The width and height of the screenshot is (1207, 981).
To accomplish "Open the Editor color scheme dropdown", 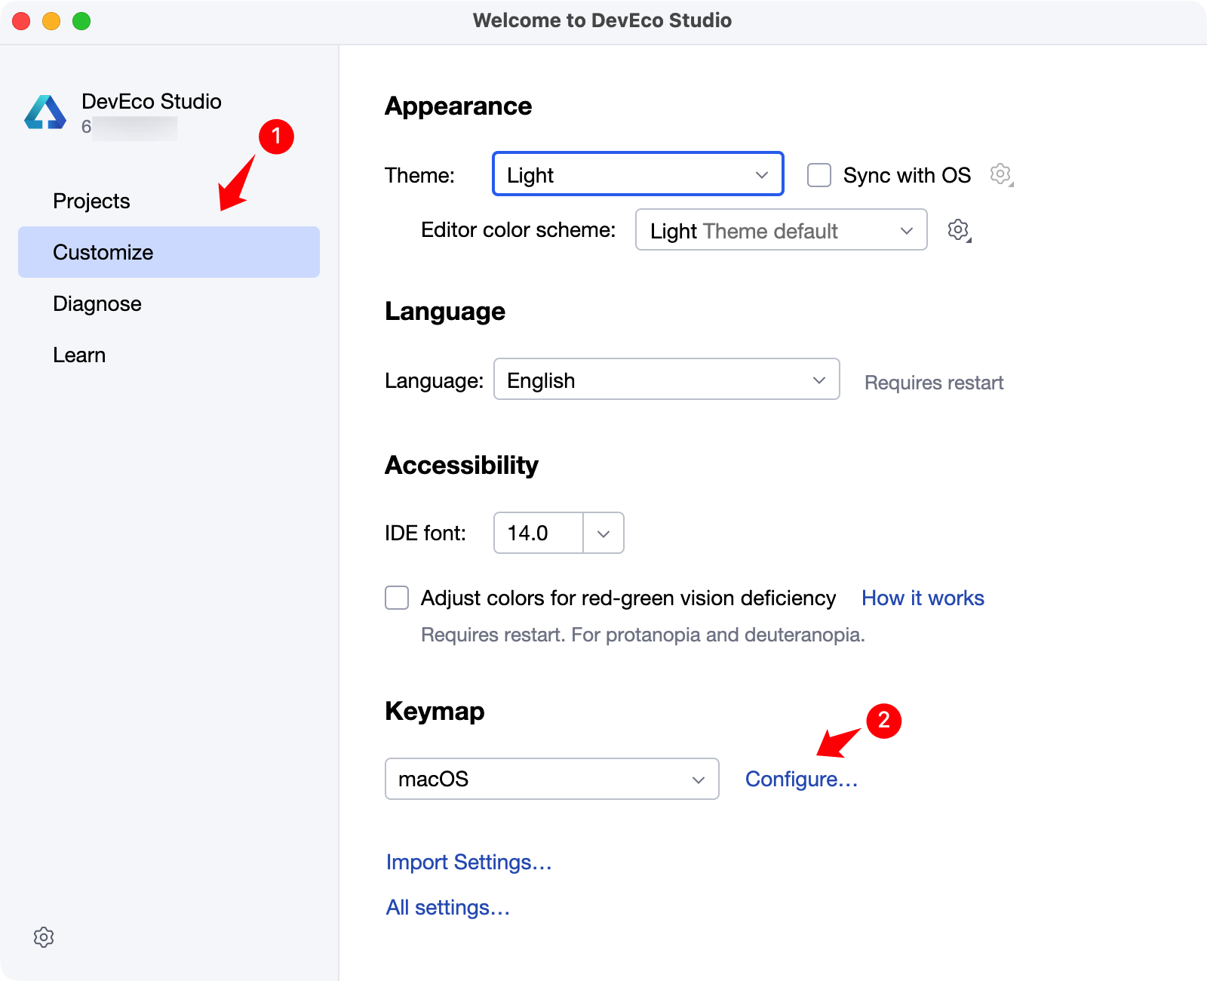I will 782,230.
